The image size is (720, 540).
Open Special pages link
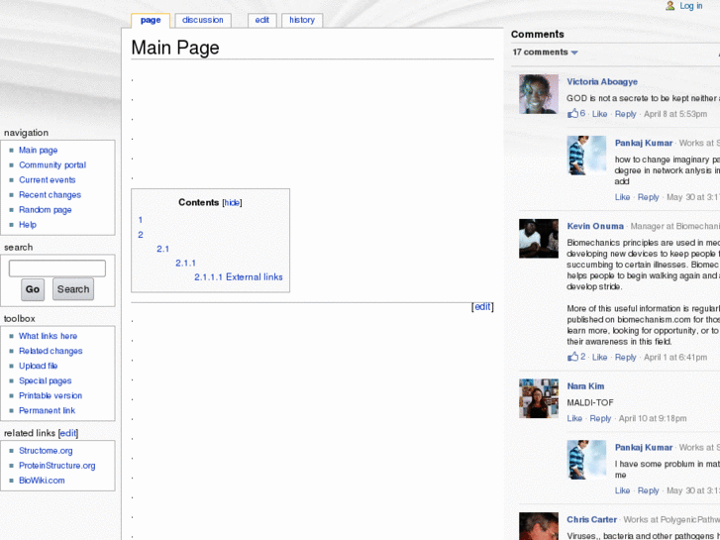coord(45,381)
